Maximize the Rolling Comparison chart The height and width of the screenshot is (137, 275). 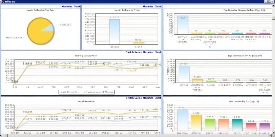[152, 52]
